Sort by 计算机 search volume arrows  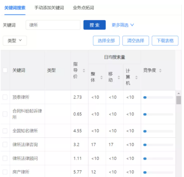coord(136,77)
